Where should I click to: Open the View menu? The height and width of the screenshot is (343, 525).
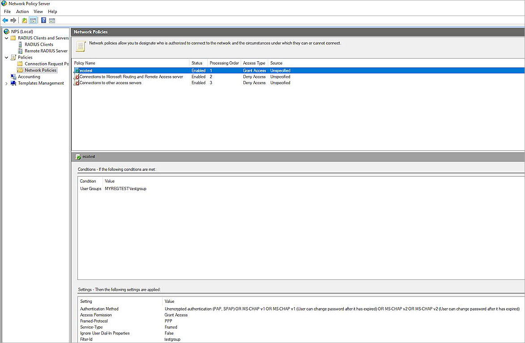point(38,11)
